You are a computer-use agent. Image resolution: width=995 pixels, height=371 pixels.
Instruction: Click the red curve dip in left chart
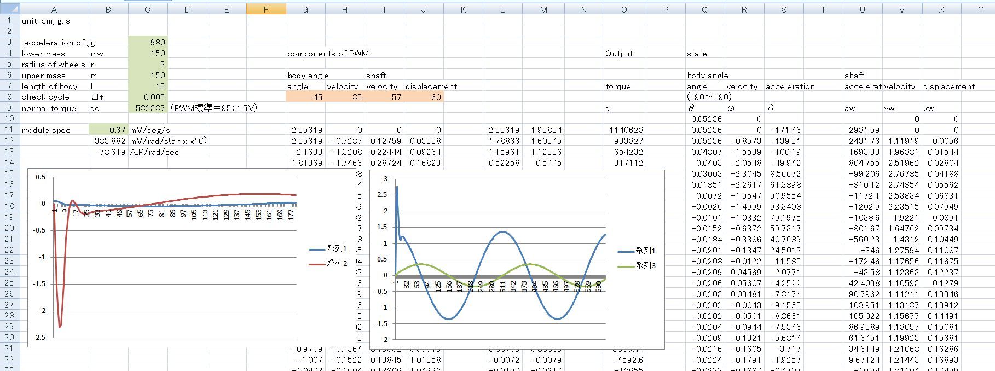click(60, 326)
